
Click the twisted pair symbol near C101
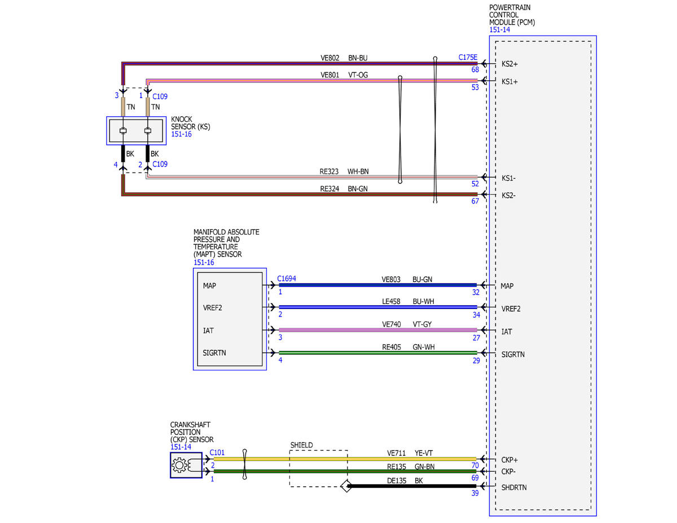[x=245, y=464]
